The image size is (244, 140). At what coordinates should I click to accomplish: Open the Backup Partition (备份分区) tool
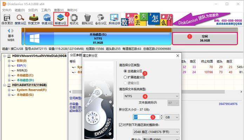click(101, 19)
